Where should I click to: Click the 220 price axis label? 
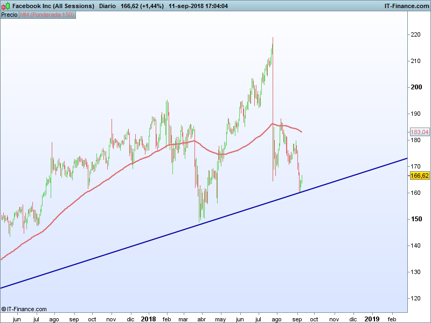415,34
